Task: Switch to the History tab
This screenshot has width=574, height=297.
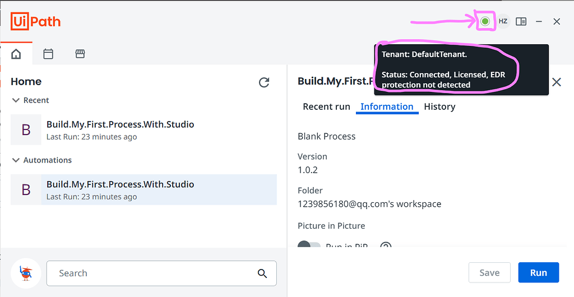Action: [439, 106]
